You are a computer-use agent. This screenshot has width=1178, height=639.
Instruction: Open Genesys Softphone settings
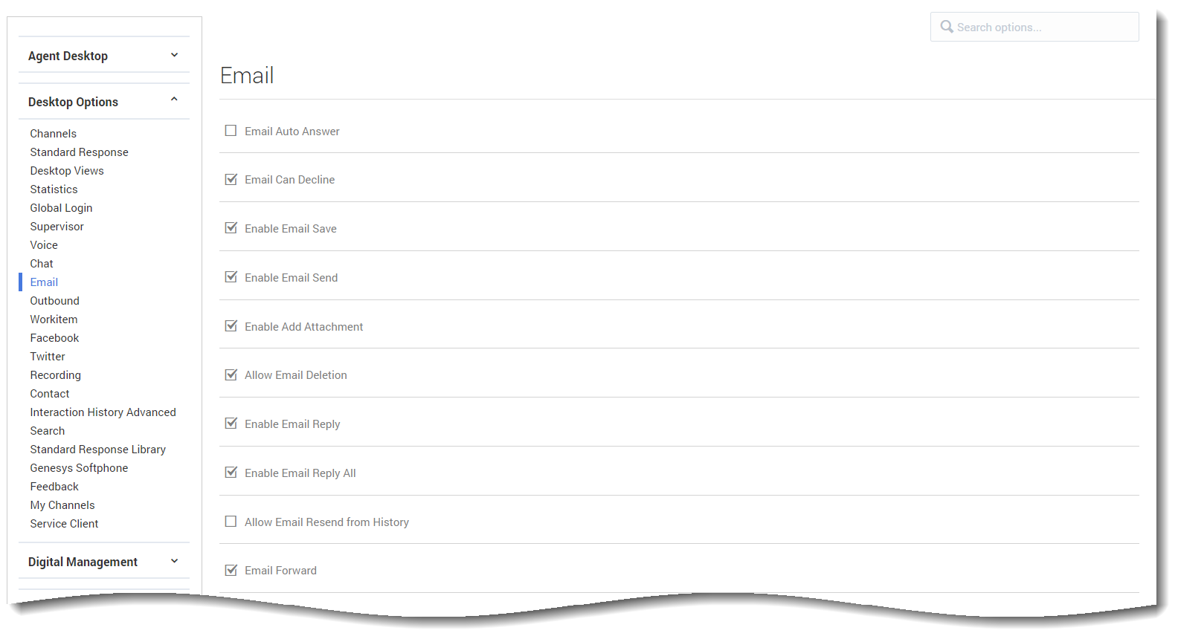[x=79, y=468]
